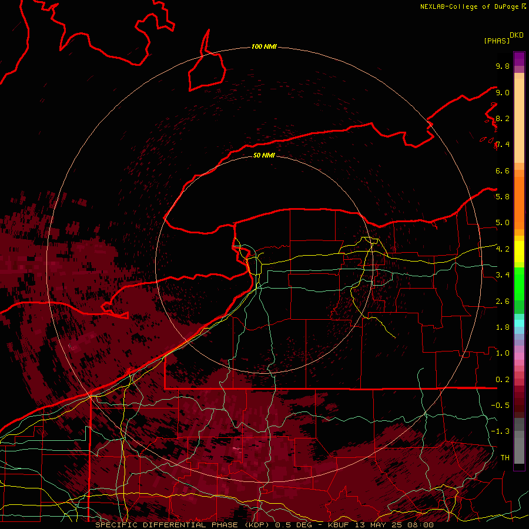
Task: Click the -1.3 legend label
Action: click(500, 431)
